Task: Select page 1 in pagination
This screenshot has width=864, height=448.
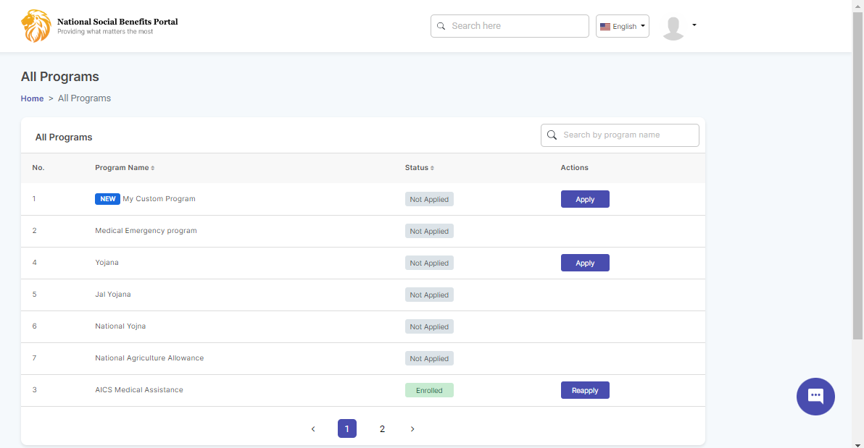Action: [346, 429]
